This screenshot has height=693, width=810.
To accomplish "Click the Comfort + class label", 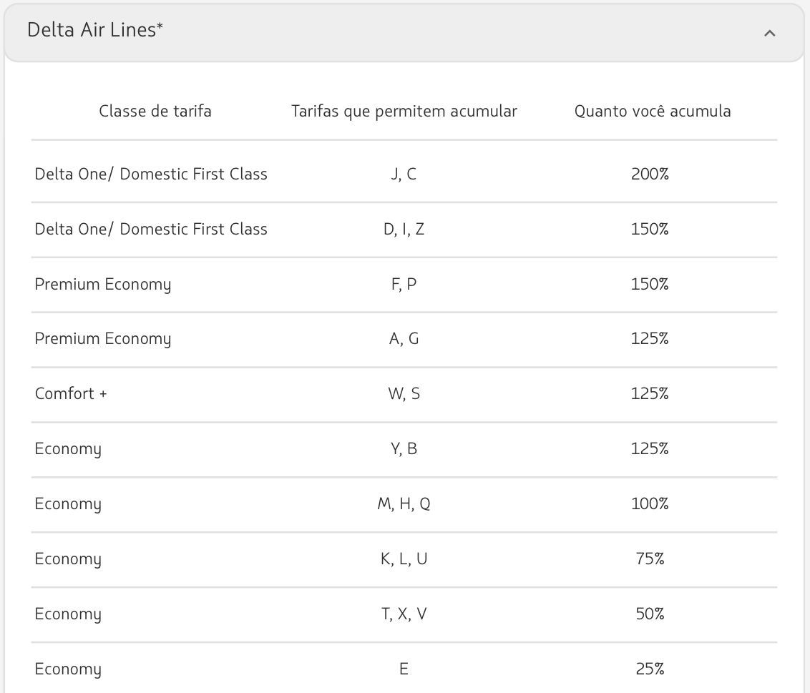I will pyautogui.click(x=71, y=394).
